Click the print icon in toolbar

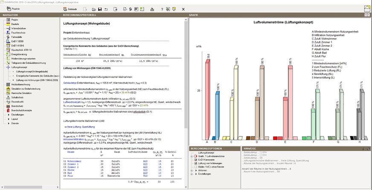153,9
